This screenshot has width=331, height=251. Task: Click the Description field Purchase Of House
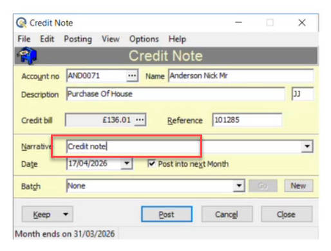pos(175,94)
